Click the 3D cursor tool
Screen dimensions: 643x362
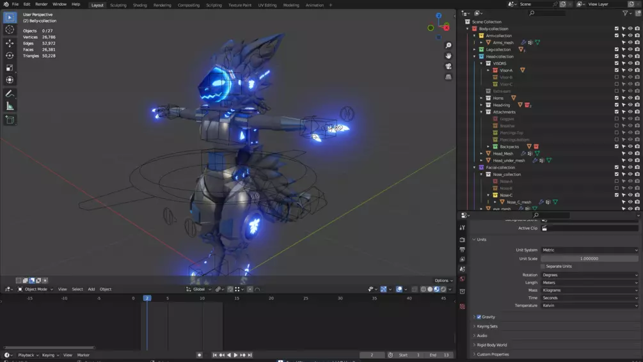(10, 29)
